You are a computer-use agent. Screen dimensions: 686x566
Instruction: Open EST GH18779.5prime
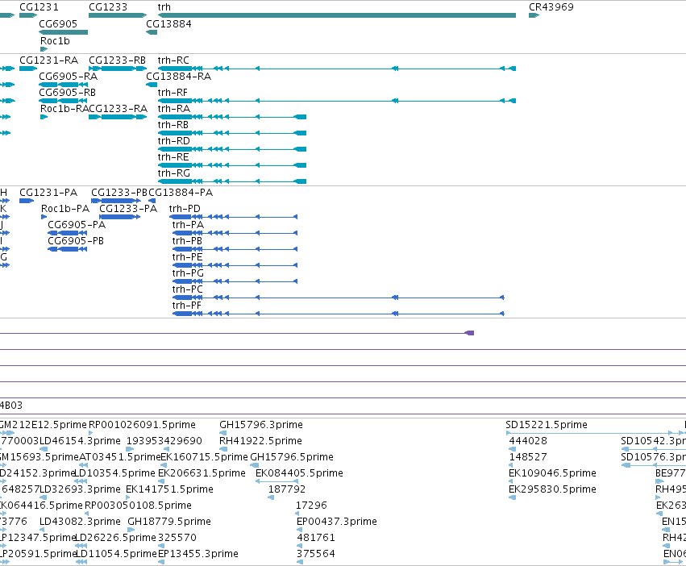click(x=169, y=522)
